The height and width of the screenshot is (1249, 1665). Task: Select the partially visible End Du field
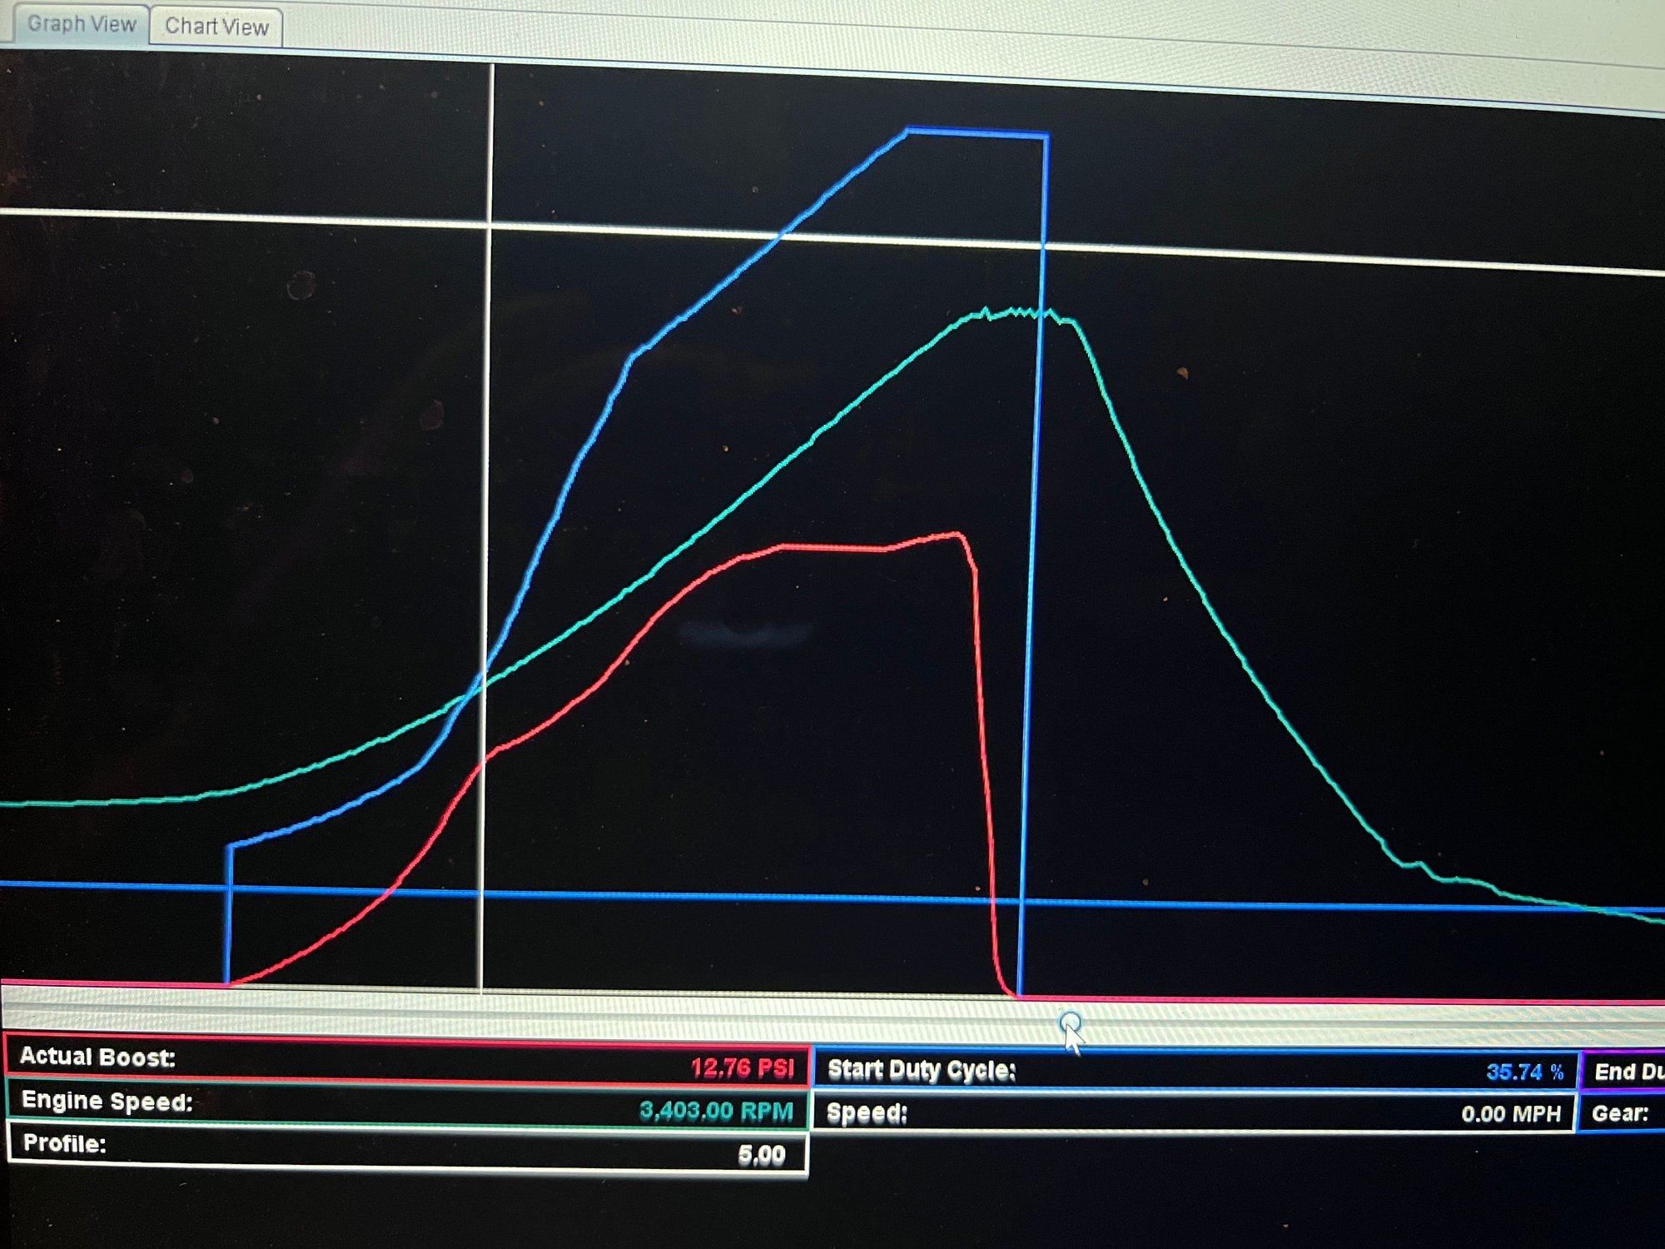1628,1072
